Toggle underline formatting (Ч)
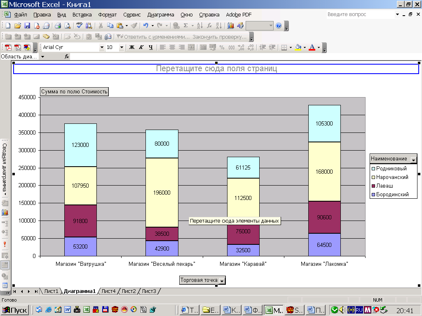This screenshot has height=316, width=422. pyautogui.click(x=151, y=47)
